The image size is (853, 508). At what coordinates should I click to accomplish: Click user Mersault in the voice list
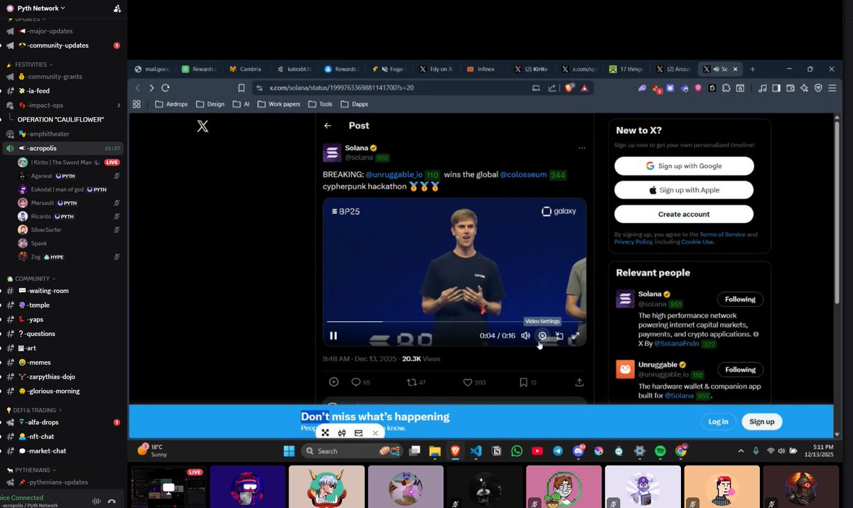(x=68, y=202)
